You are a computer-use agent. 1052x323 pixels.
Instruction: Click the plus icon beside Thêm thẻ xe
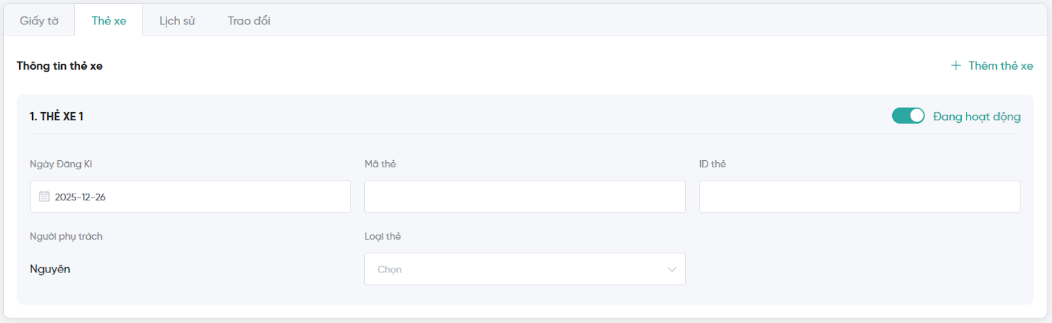point(956,66)
